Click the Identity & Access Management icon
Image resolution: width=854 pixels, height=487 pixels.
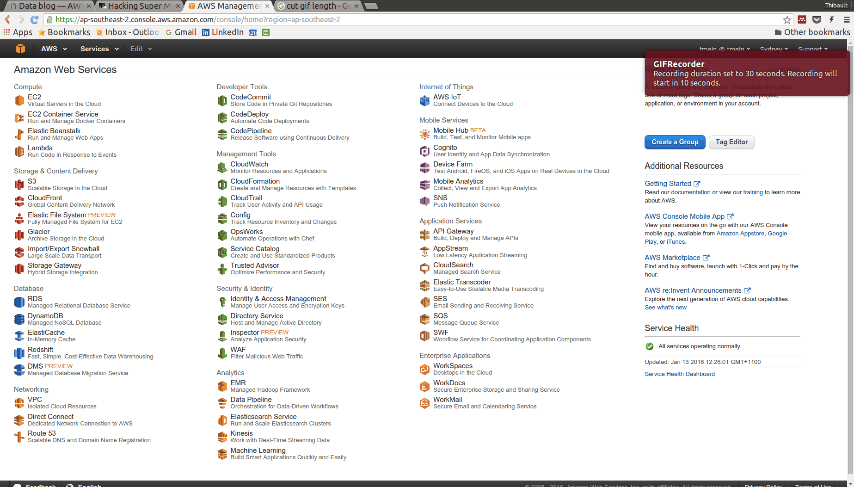[x=222, y=302]
